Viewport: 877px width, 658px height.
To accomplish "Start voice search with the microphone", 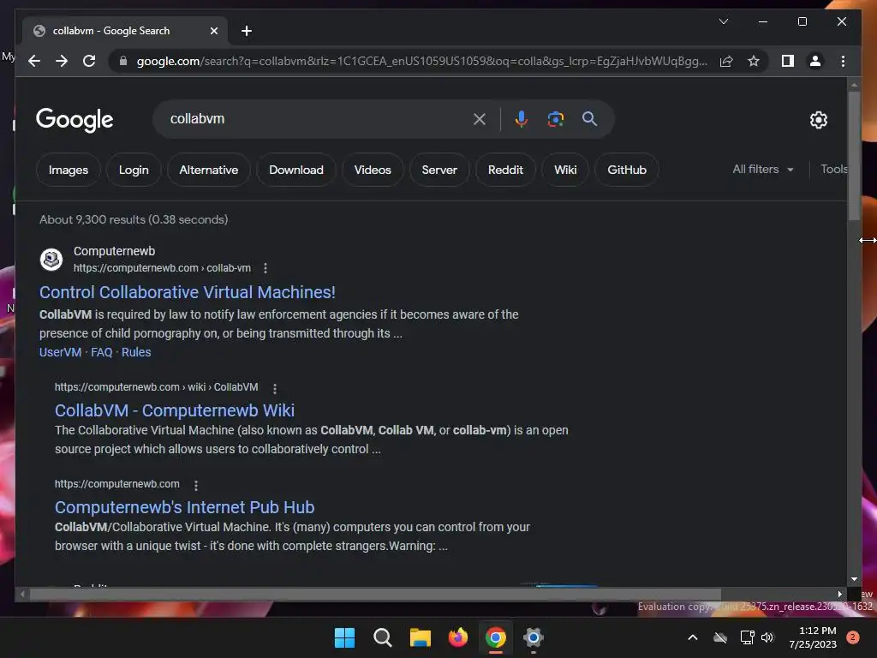I will [x=521, y=118].
